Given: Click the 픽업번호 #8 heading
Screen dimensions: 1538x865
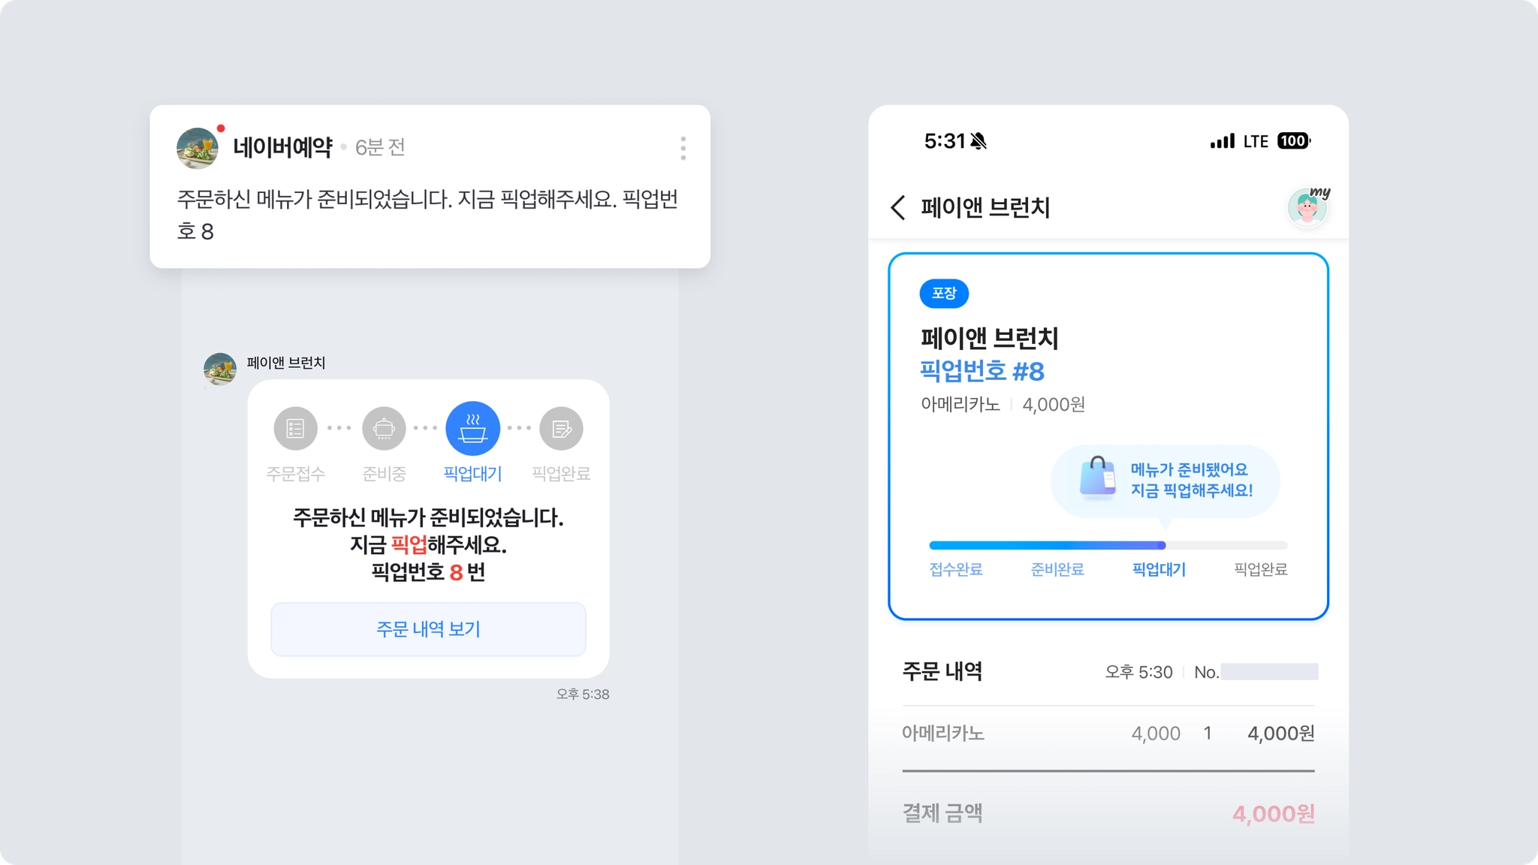Looking at the screenshot, I should [x=982, y=371].
